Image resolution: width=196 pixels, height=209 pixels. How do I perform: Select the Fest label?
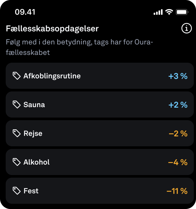pos(31,191)
